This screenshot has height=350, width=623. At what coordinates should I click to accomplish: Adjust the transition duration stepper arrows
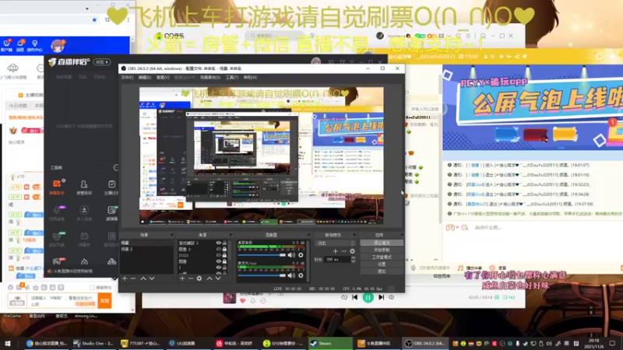(354, 260)
